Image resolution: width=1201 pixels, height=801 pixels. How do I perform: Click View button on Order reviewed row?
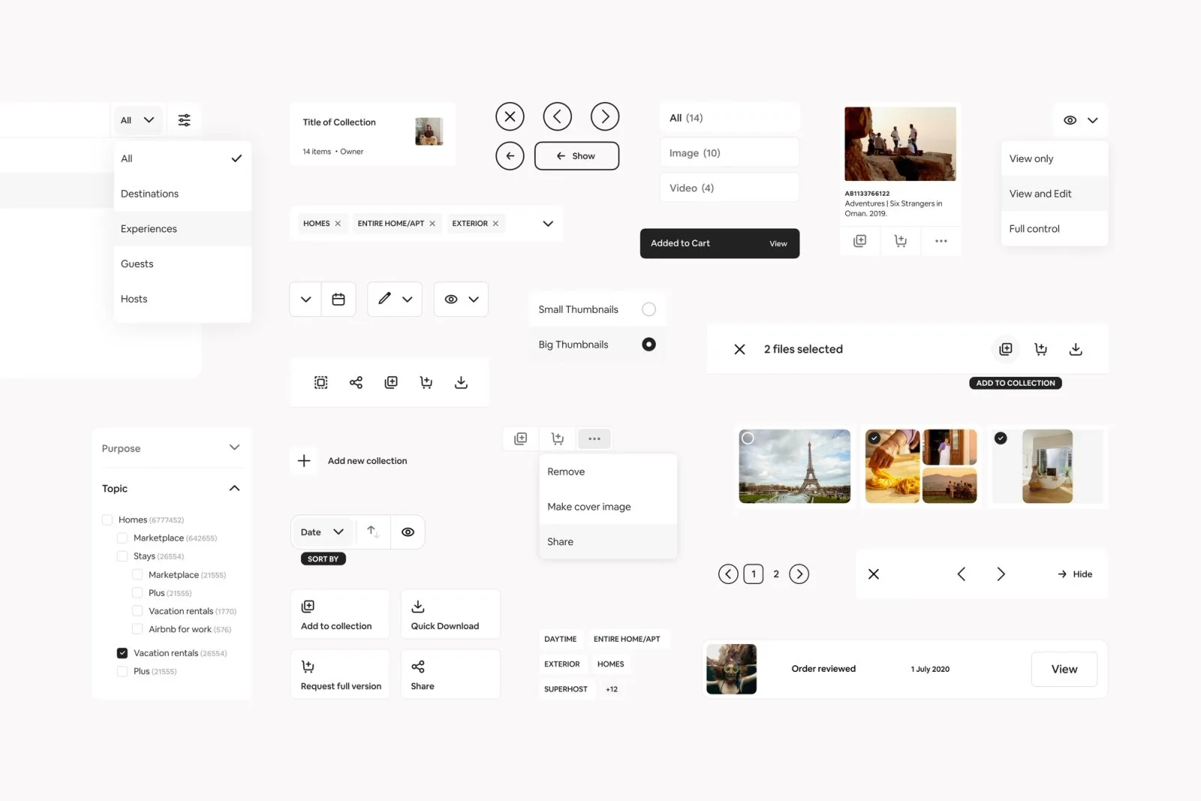click(1064, 669)
